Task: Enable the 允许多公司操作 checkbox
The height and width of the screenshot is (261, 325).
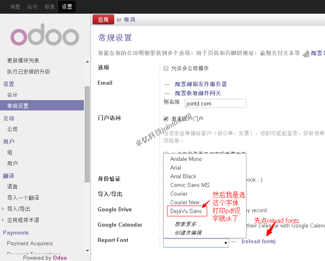Action: tap(166, 68)
